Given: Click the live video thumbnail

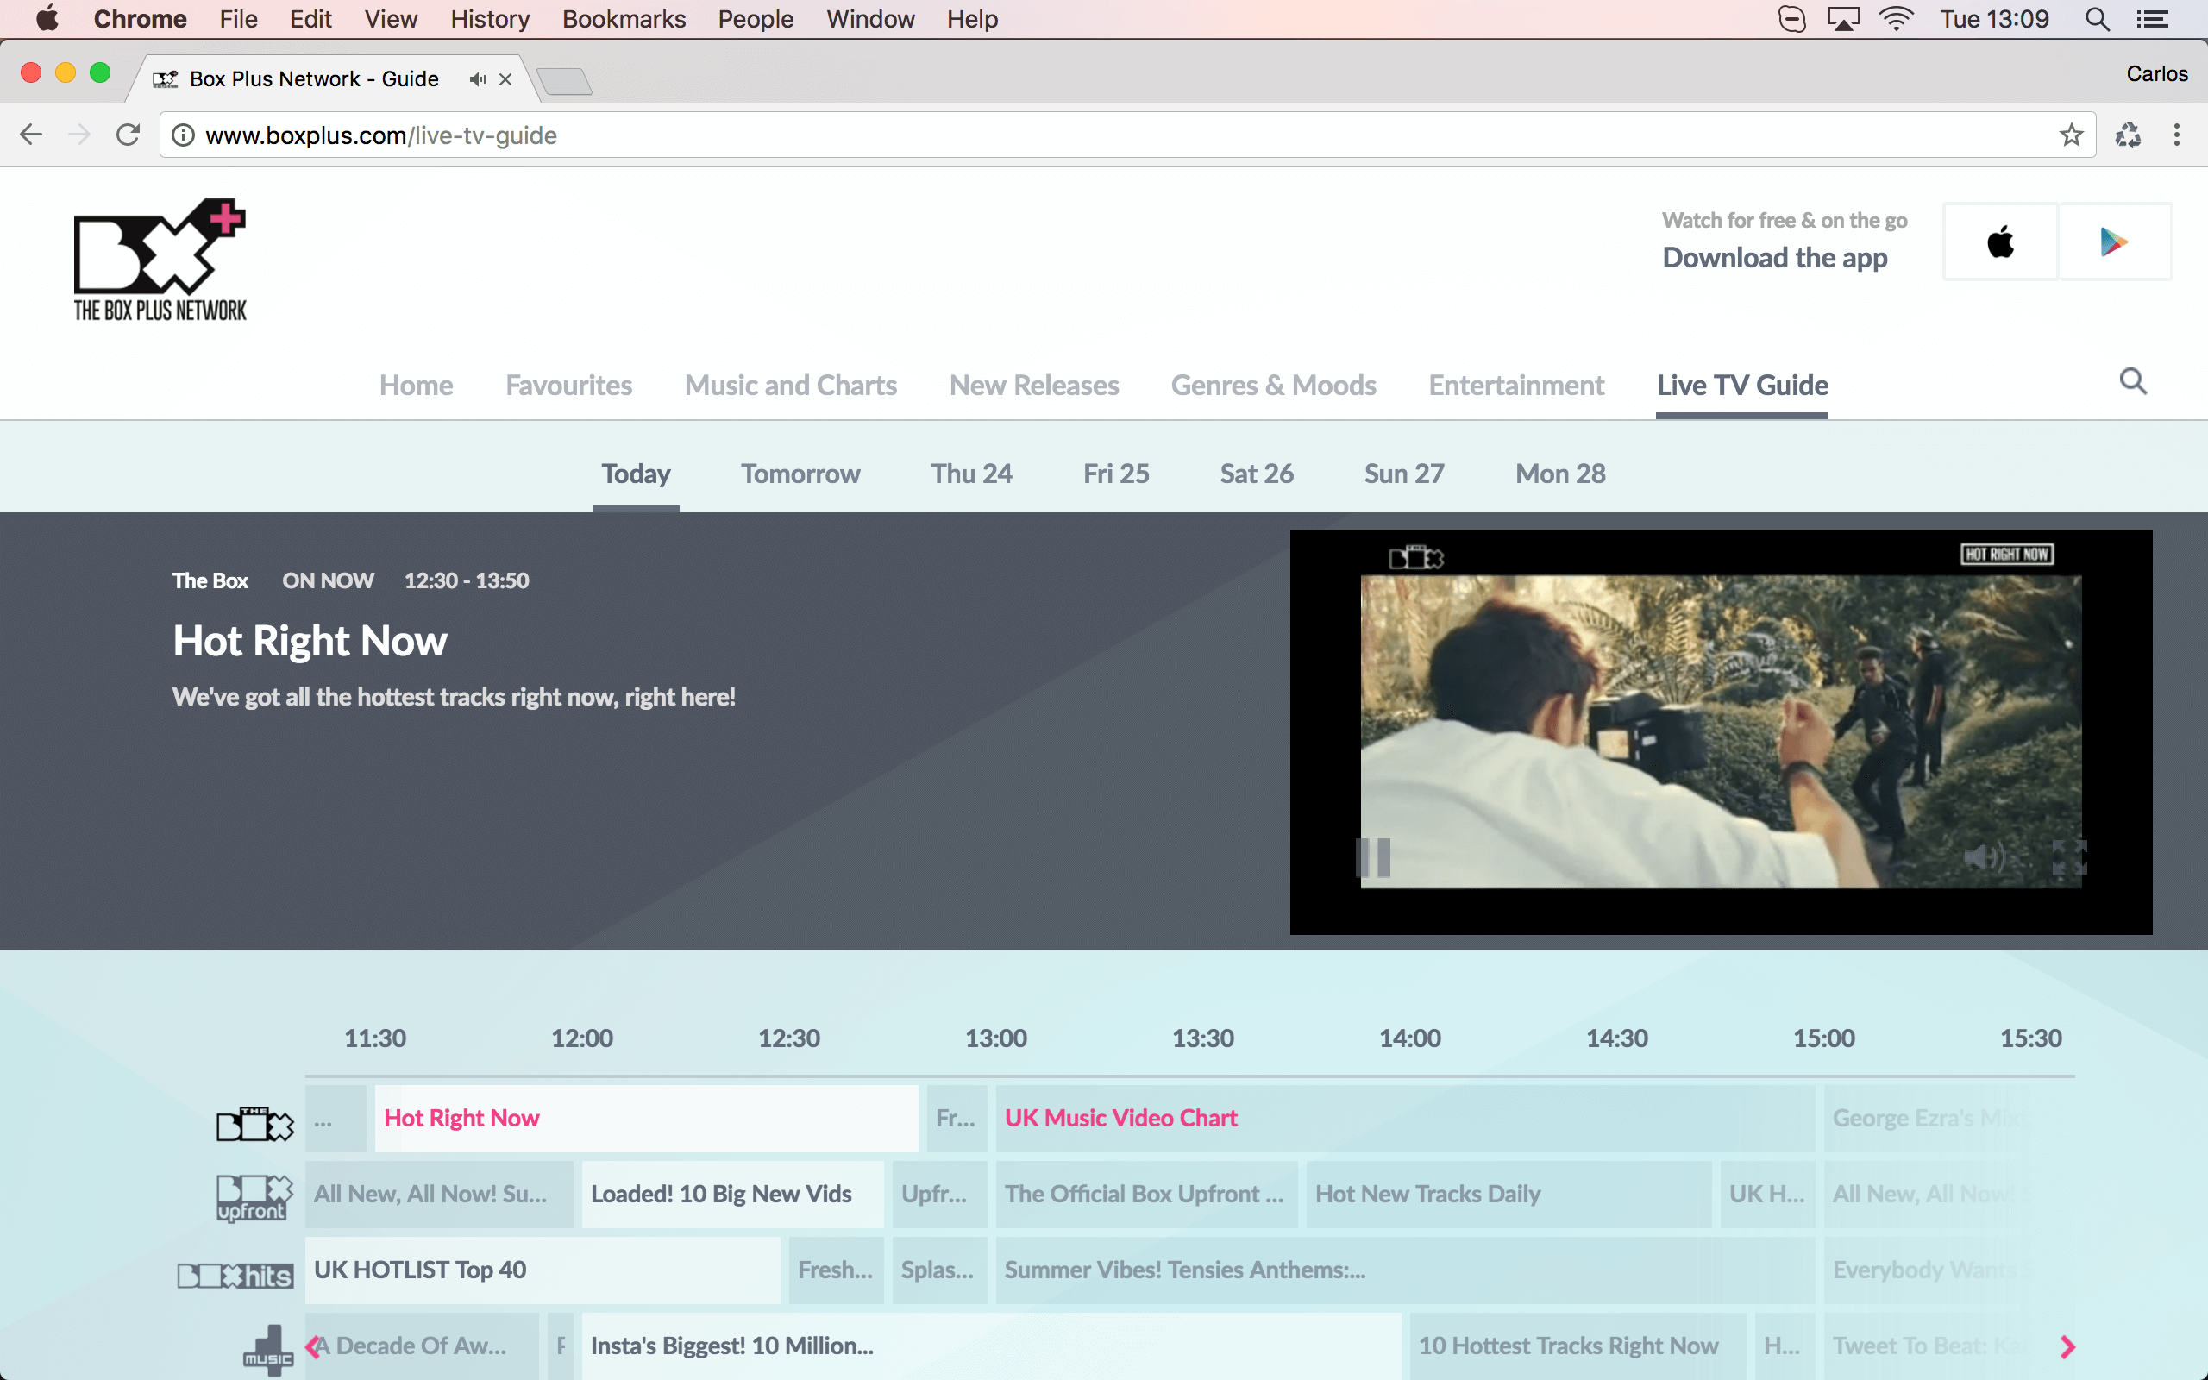Looking at the screenshot, I should pyautogui.click(x=1721, y=731).
